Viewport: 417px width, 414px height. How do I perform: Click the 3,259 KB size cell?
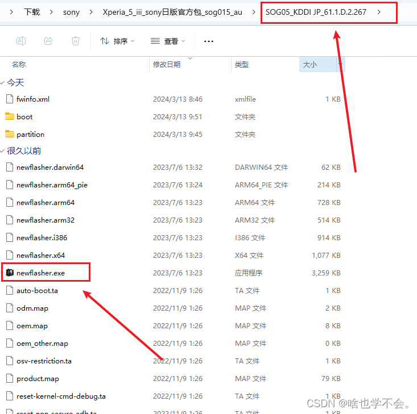click(326, 273)
